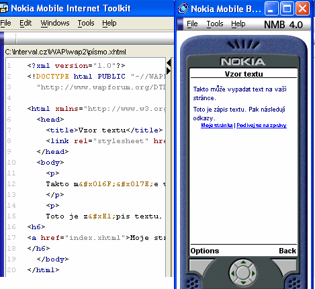Click the right-pointing splitter expand arrow
The width and height of the screenshot is (315, 289).
tap(169, 71)
